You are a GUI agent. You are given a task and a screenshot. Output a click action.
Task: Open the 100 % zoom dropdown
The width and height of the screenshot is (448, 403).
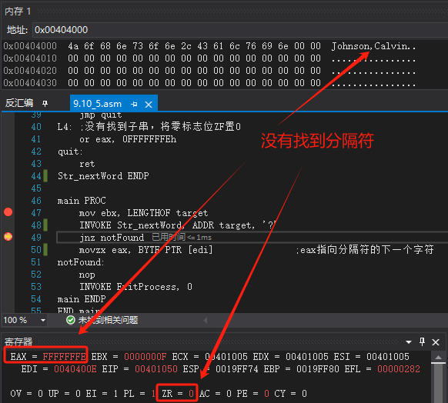pyautogui.click(x=43, y=320)
